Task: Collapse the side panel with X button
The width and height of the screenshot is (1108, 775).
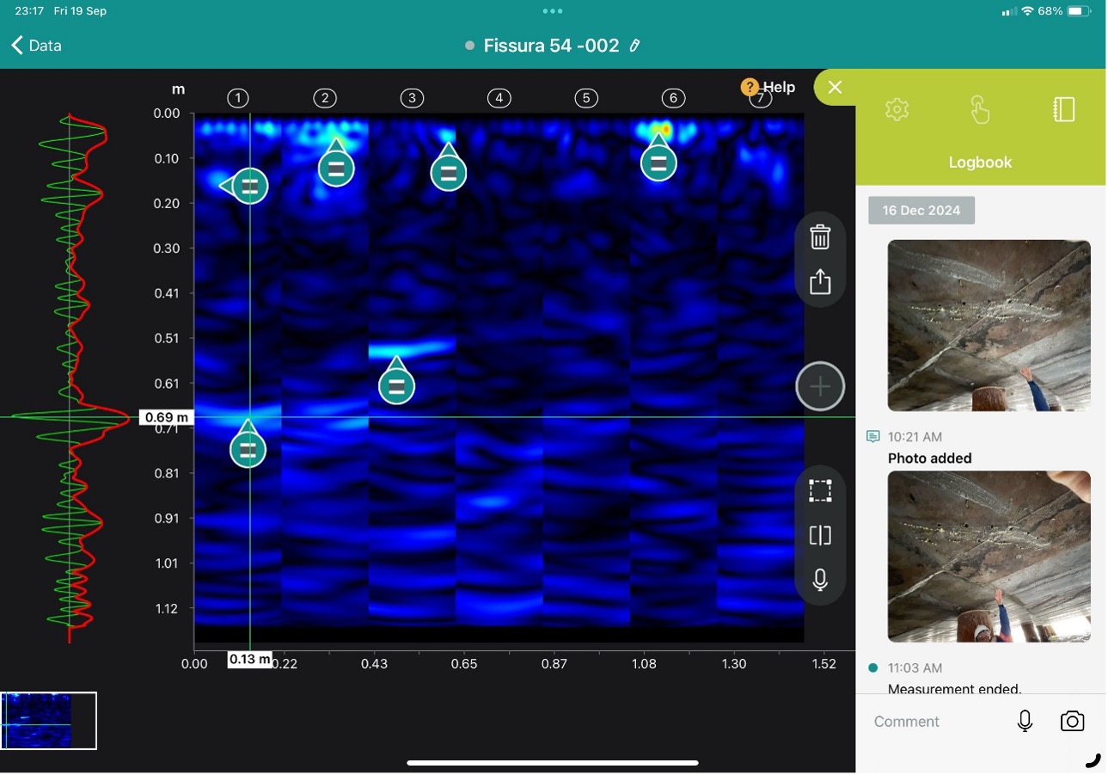Action: tap(835, 87)
